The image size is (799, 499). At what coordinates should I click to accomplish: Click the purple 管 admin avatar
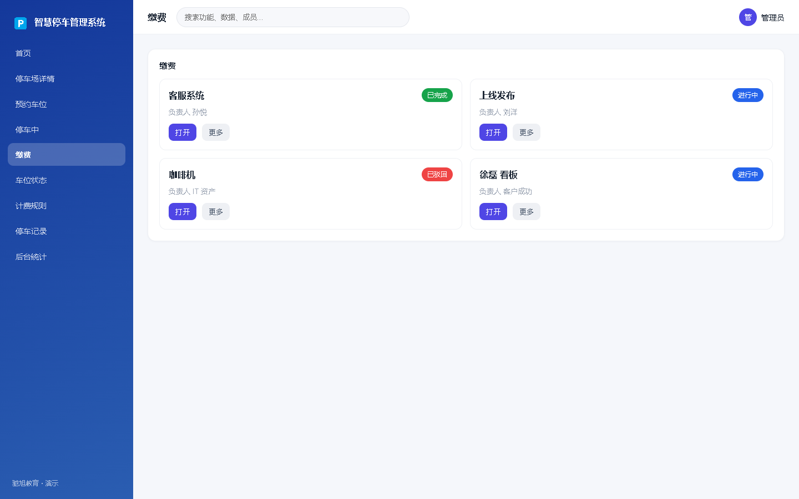click(x=748, y=17)
